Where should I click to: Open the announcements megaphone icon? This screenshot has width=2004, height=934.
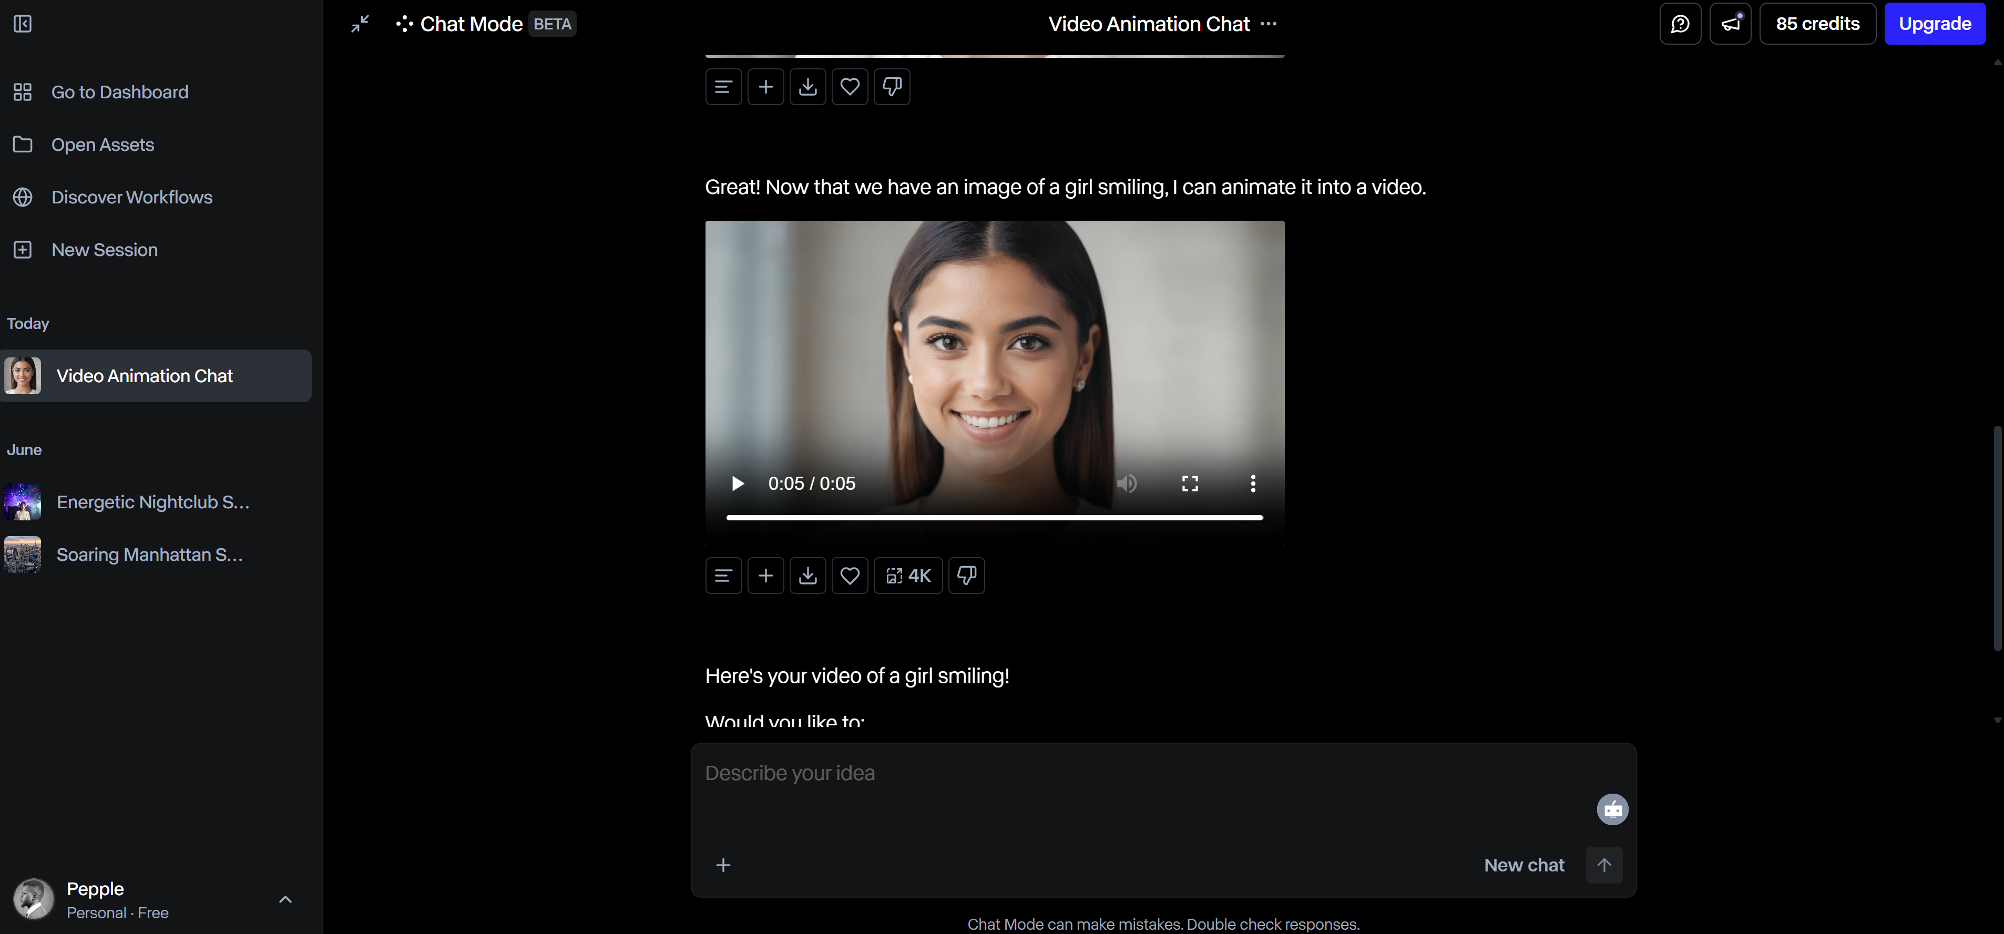pyautogui.click(x=1730, y=24)
